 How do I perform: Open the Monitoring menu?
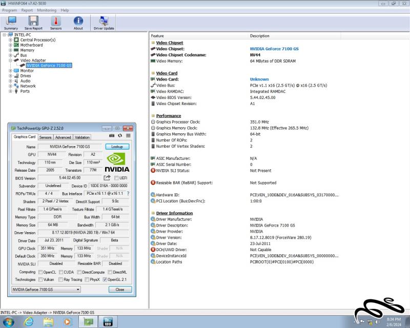pos(47,10)
